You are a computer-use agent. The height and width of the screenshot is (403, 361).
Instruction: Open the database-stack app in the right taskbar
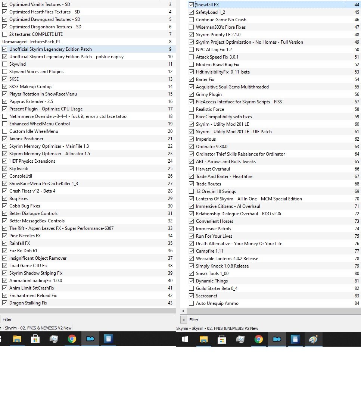click(x=295, y=340)
